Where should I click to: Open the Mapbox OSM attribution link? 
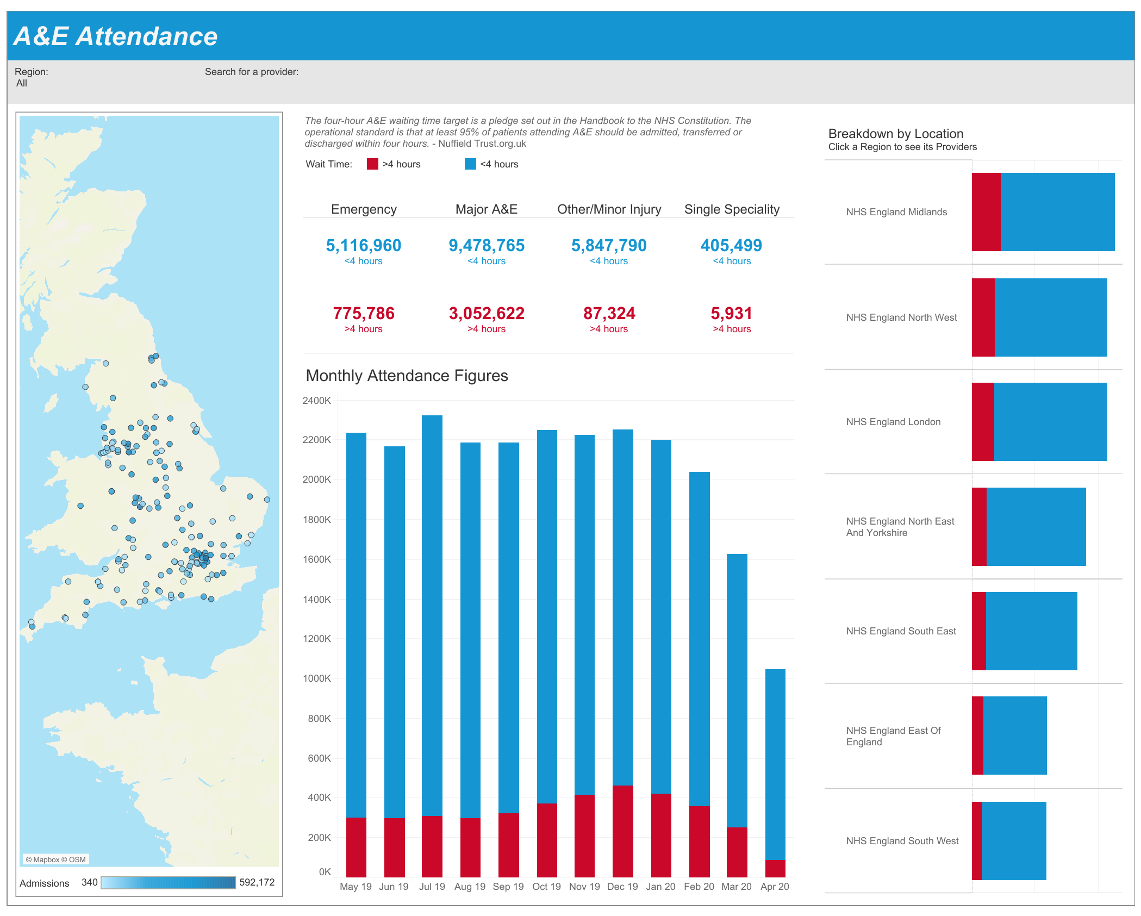[x=55, y=859]
